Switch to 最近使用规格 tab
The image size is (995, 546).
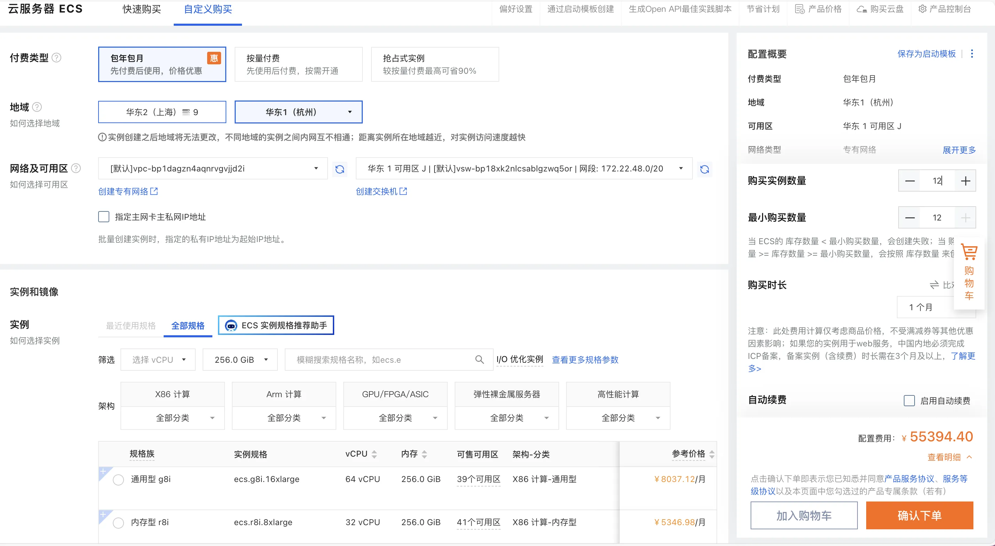(131, 326)
